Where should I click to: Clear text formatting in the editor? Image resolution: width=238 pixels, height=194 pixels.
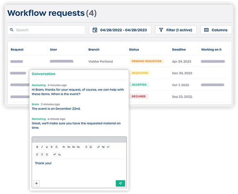tap(56, 147)
